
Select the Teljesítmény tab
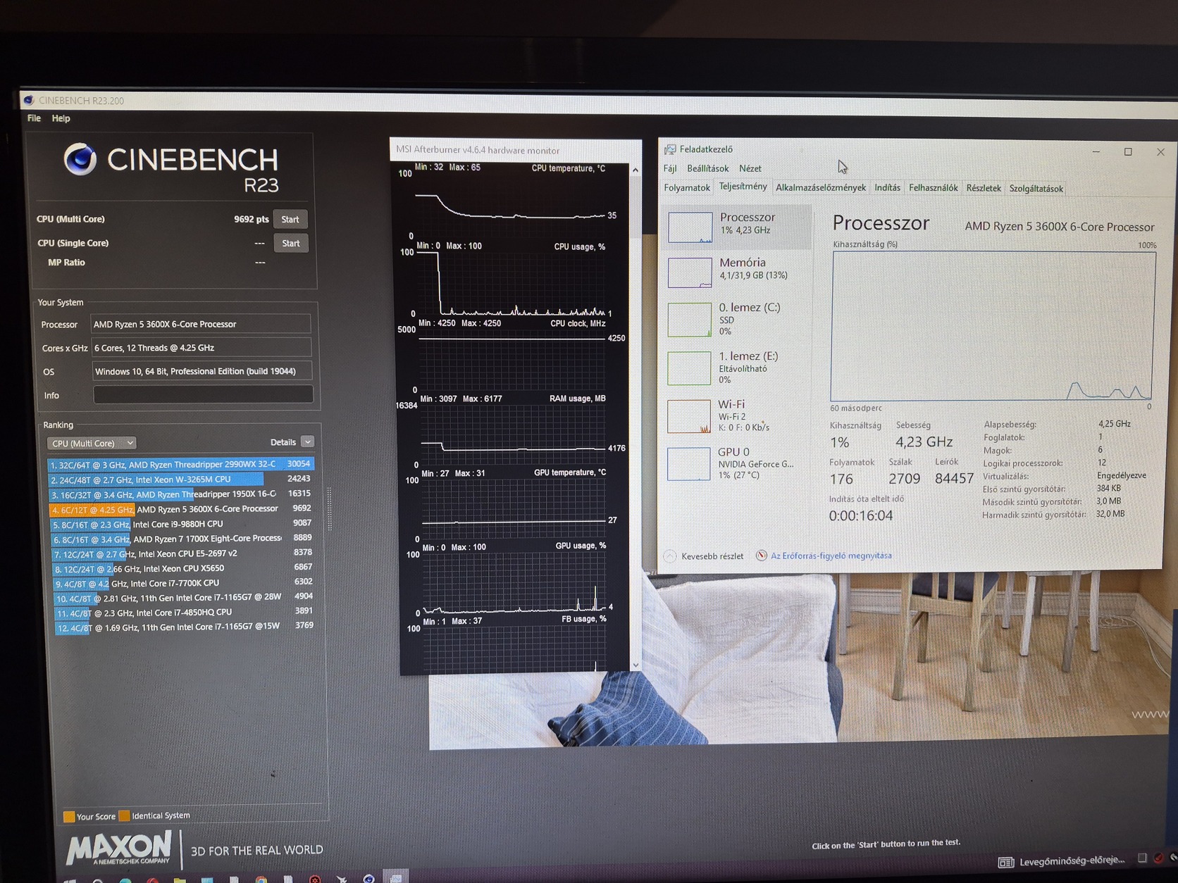click(743, 187)
